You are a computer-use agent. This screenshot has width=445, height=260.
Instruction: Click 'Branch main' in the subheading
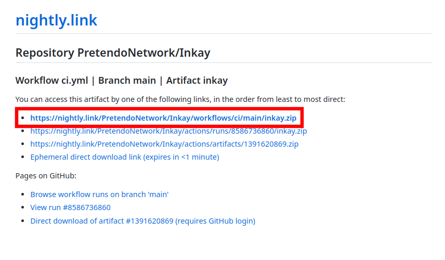[x=127, y=81]
